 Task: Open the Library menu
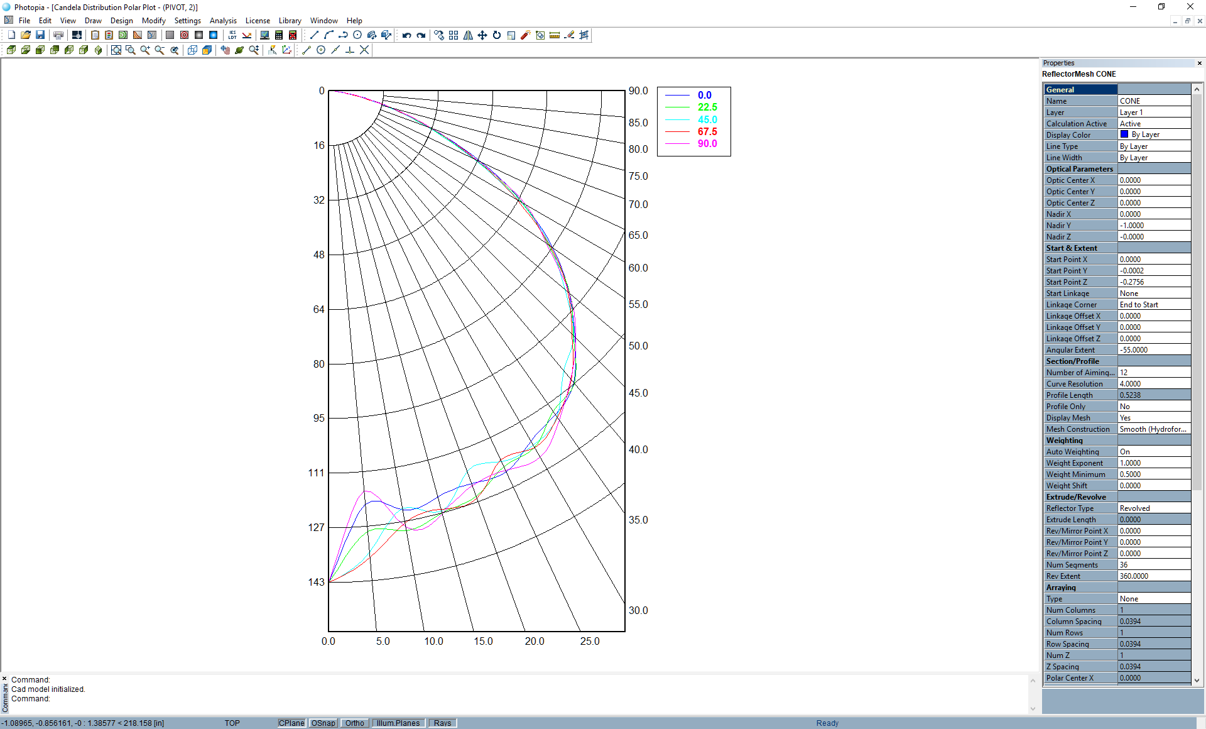click(x=290, y=21)
